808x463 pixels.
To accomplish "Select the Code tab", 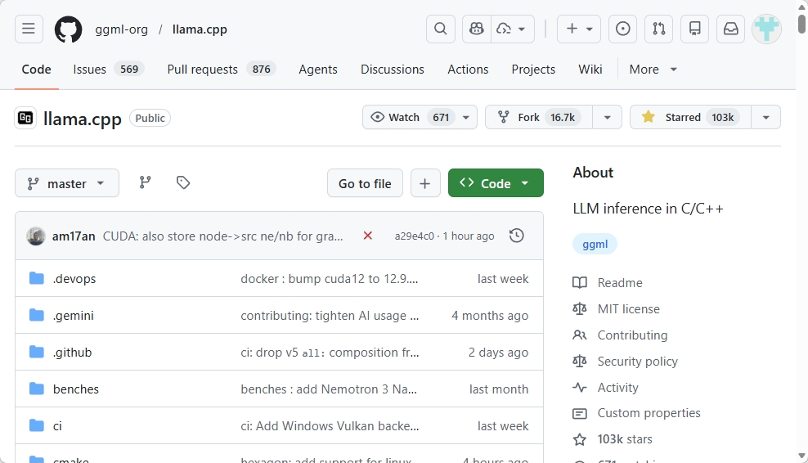I will [x=36, y=69].
